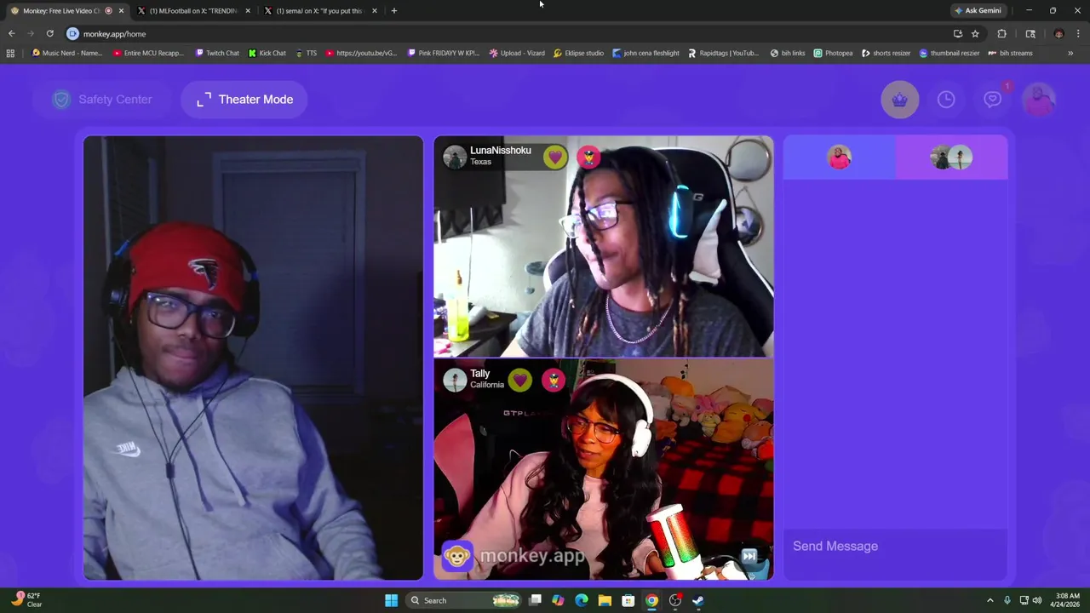
Task: Click the pink badge beside LunaNisshoku
Action: click(x=588, y=157)
